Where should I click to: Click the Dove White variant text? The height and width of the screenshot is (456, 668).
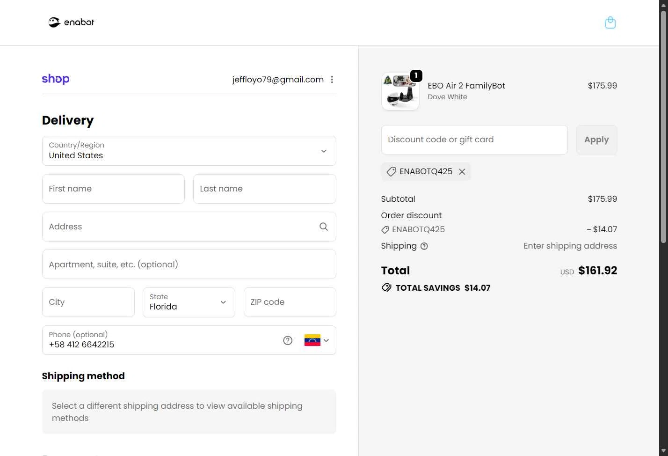447,97
